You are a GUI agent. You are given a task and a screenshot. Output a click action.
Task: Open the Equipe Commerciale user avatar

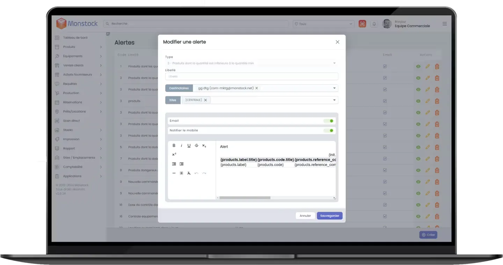(387, 24)
